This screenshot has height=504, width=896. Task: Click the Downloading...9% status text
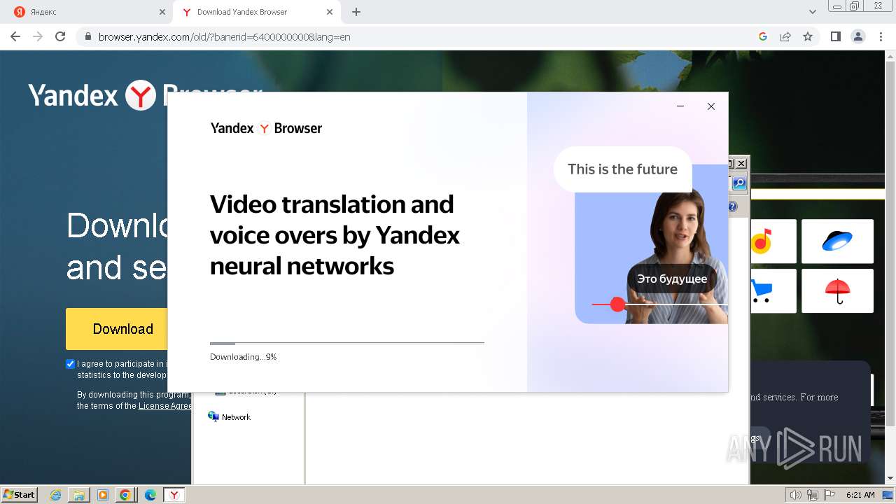pos(244,357)
